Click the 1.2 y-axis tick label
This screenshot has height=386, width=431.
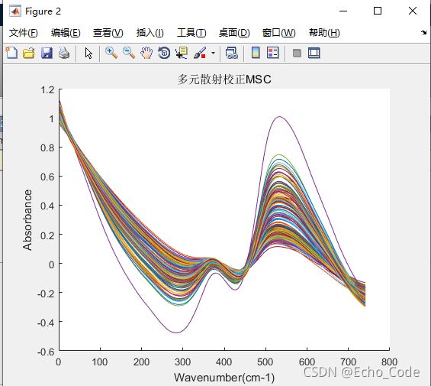[47, 90]
